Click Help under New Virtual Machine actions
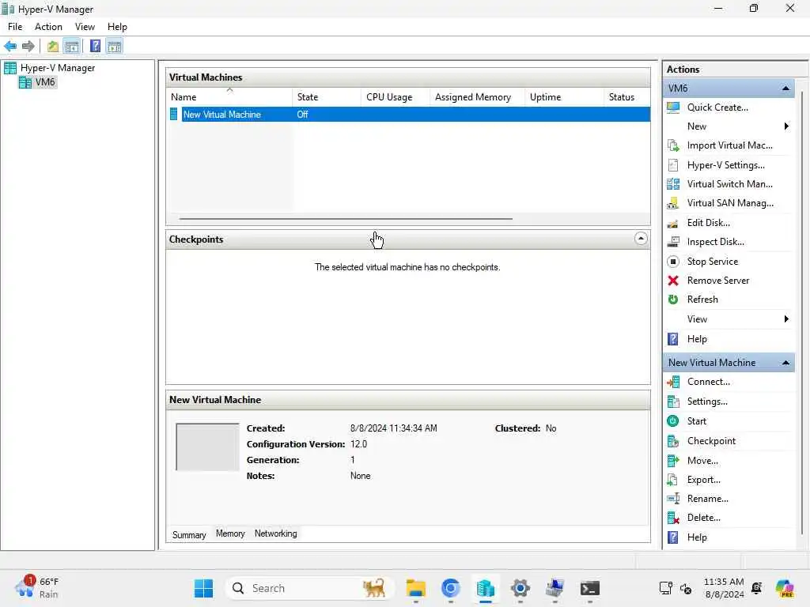 tap(697, 537)
